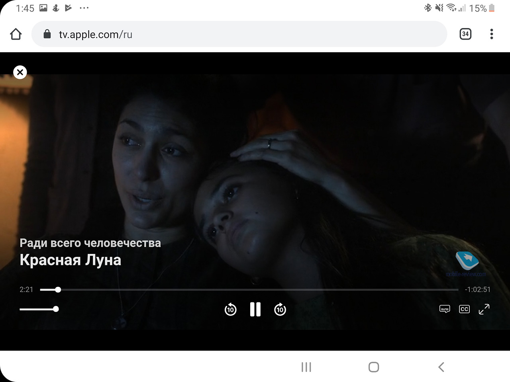Tap the Wi-Fi status icon
This screenshot has height=382, width=510.
(451, 8)
